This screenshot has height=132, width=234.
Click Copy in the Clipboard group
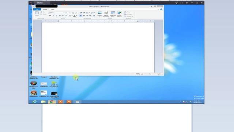point(44,14)
